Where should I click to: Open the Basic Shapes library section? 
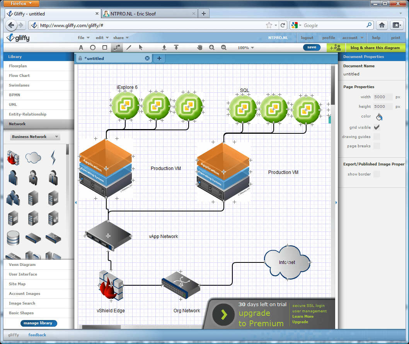click(39, 313)
